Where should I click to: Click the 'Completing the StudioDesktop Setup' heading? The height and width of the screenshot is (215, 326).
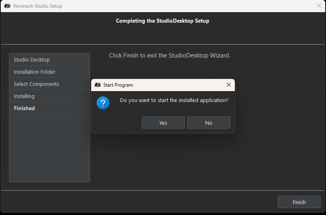162,21
